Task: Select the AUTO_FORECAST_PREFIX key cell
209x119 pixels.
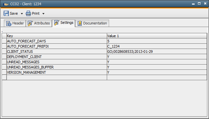Action: point(57,46)
